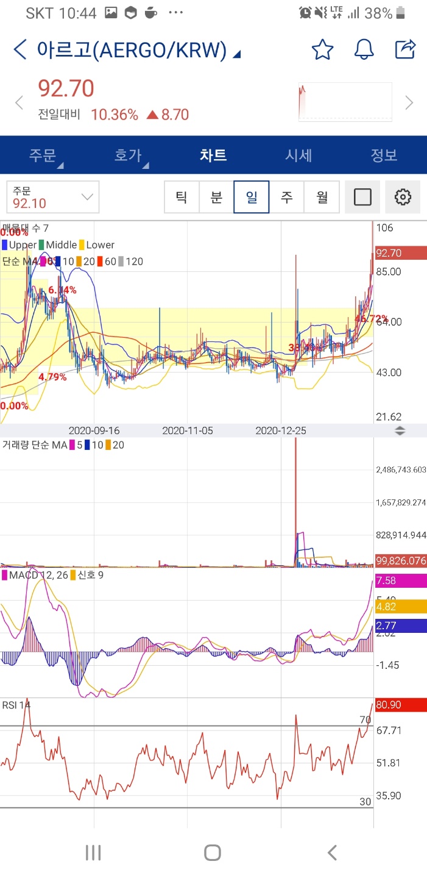Screen dimensions: 427x878
Task: Tap the gallery notification icon in status bar
Action: [x=111, y=13]
